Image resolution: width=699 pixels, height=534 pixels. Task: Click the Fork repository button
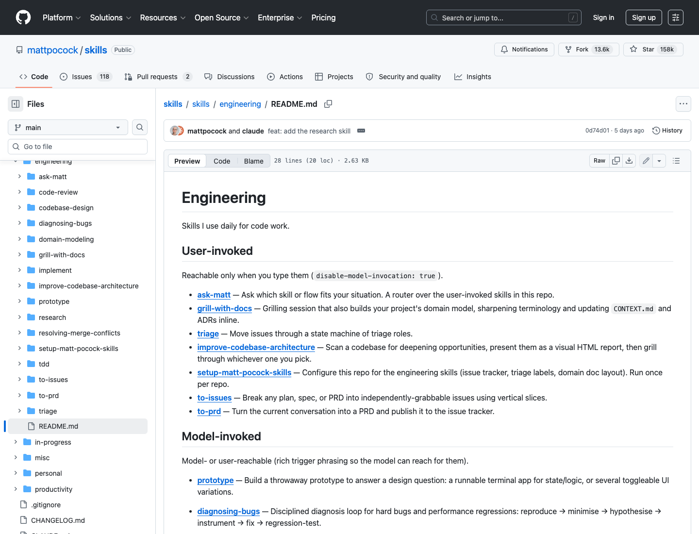pos(589,50)
